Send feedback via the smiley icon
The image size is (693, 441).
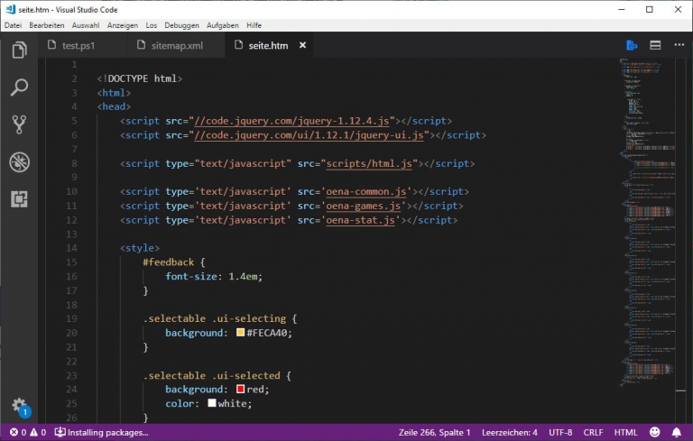[654, 432]
